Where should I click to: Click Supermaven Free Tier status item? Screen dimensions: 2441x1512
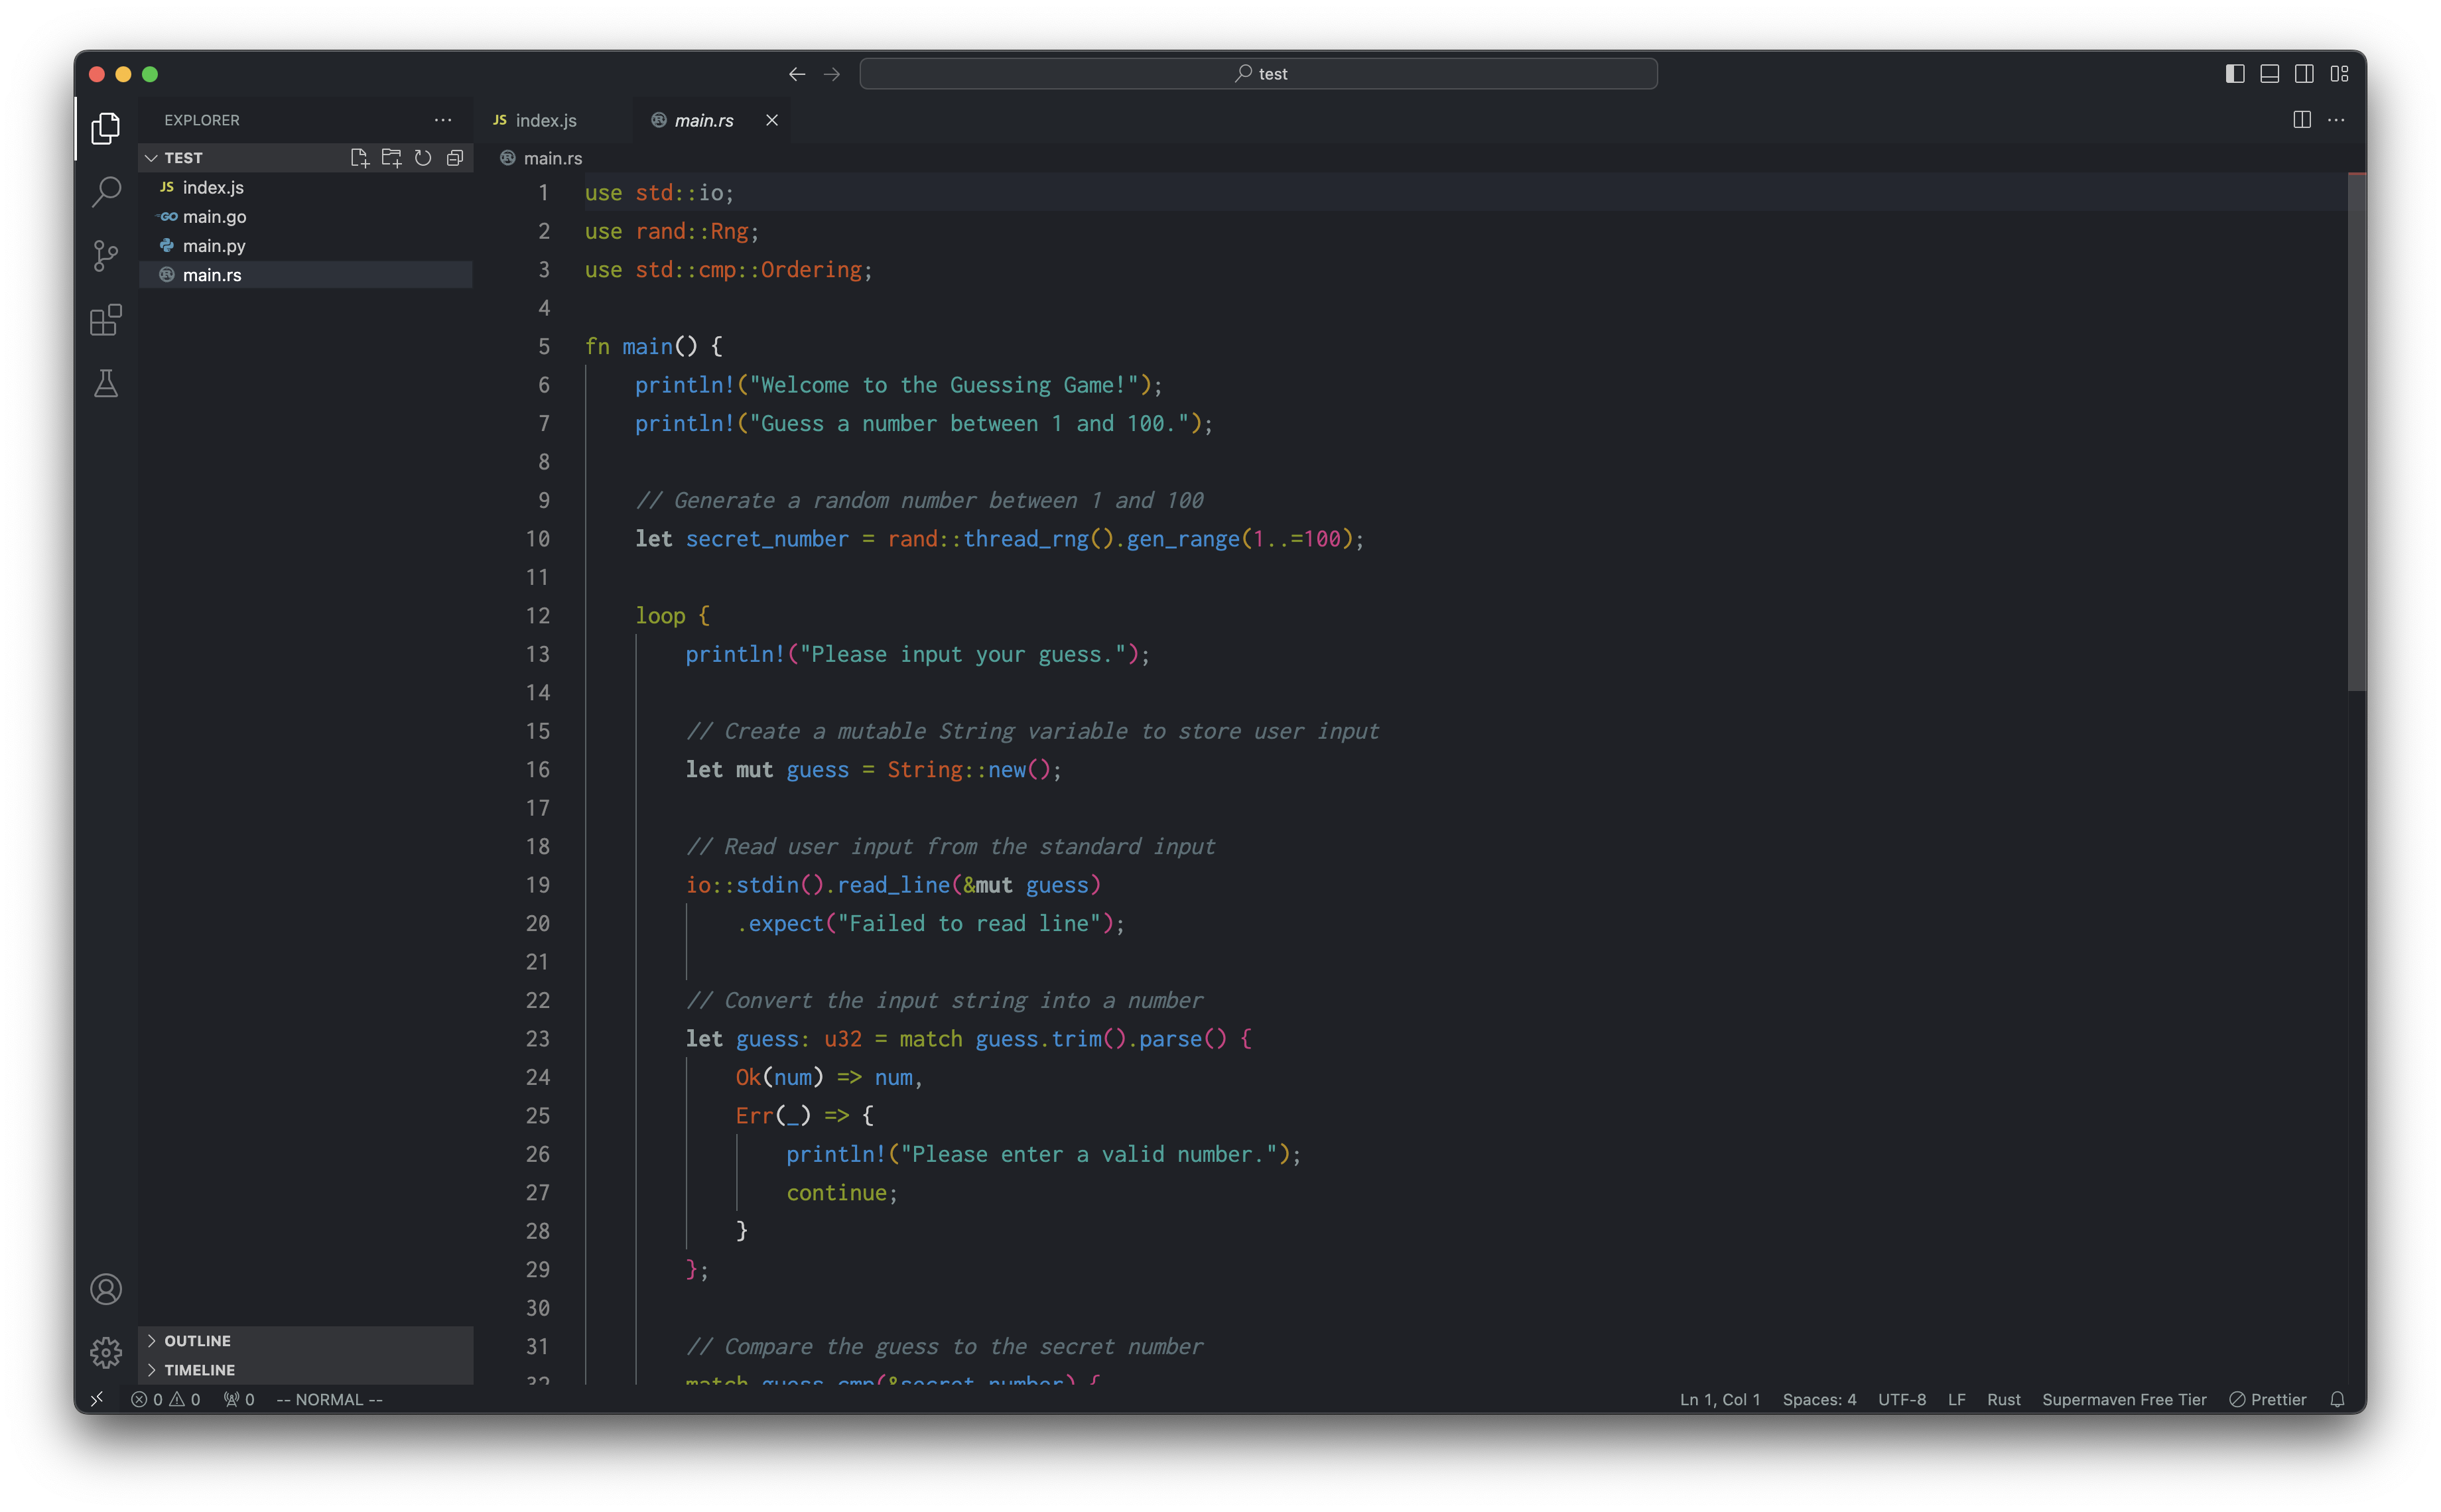pyautogui.click(x=2124, y=1399)
